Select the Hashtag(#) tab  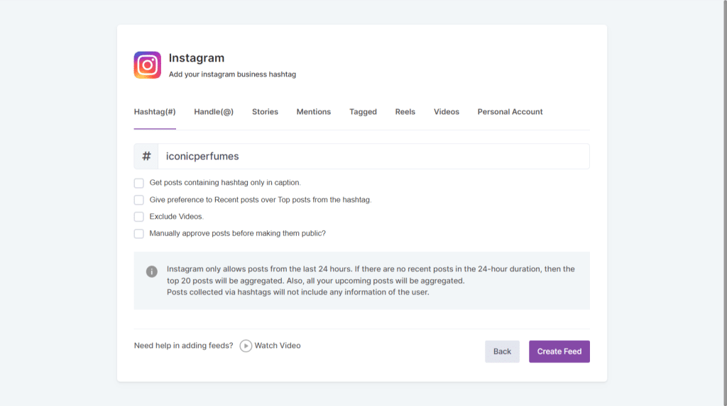pos(155,112)
